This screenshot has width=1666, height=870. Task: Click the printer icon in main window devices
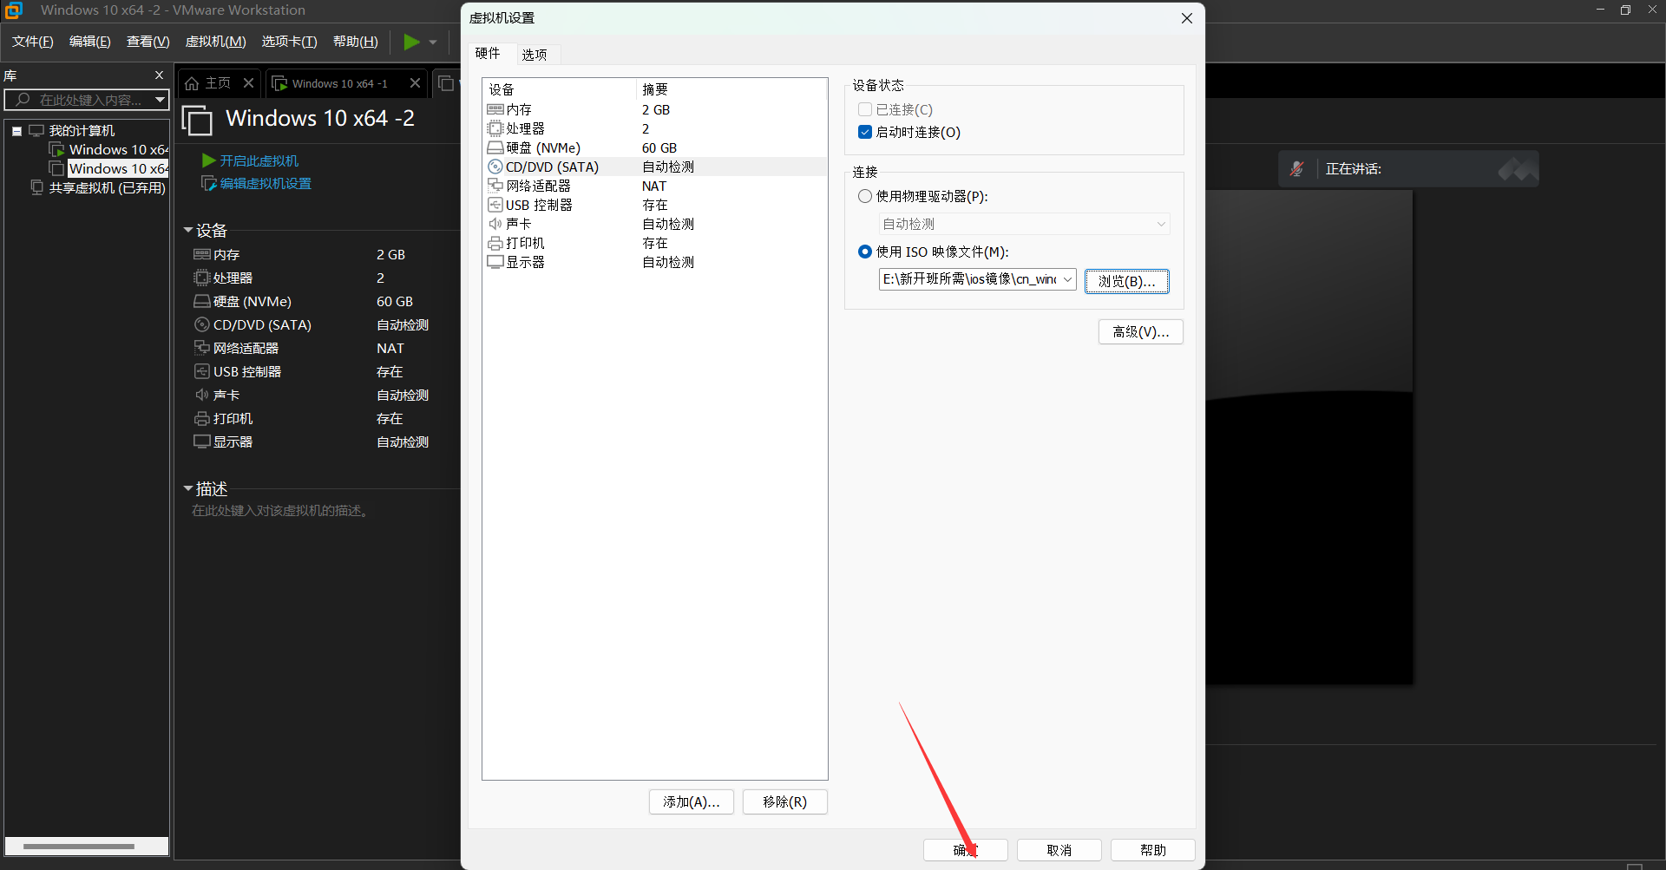202,418
